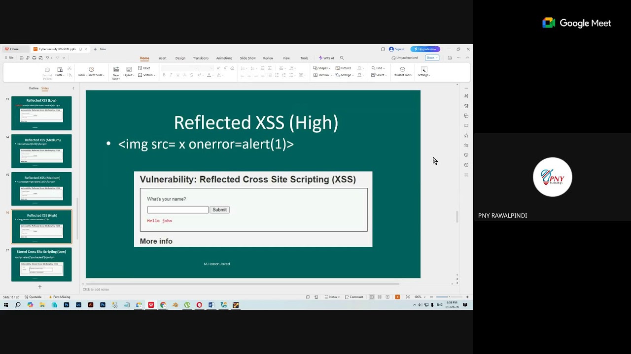Switch to the Insert tab
Screen dimensions: 631x354
click(162, 58)
